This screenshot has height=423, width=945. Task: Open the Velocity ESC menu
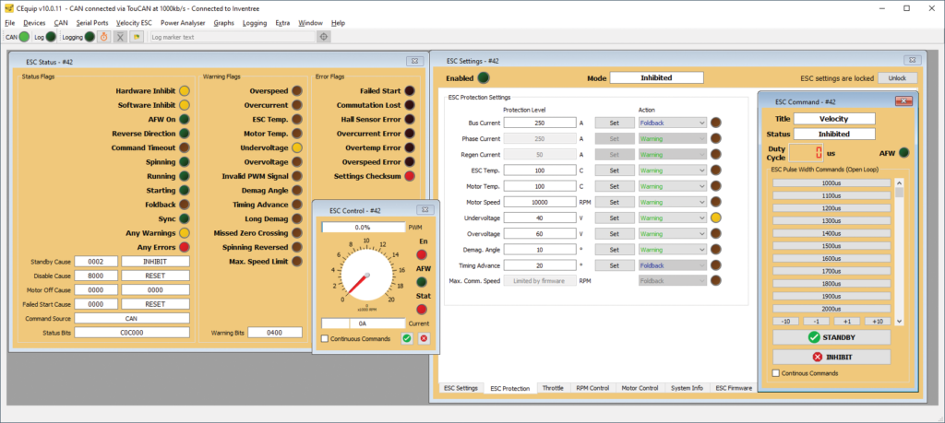(135, 23)
